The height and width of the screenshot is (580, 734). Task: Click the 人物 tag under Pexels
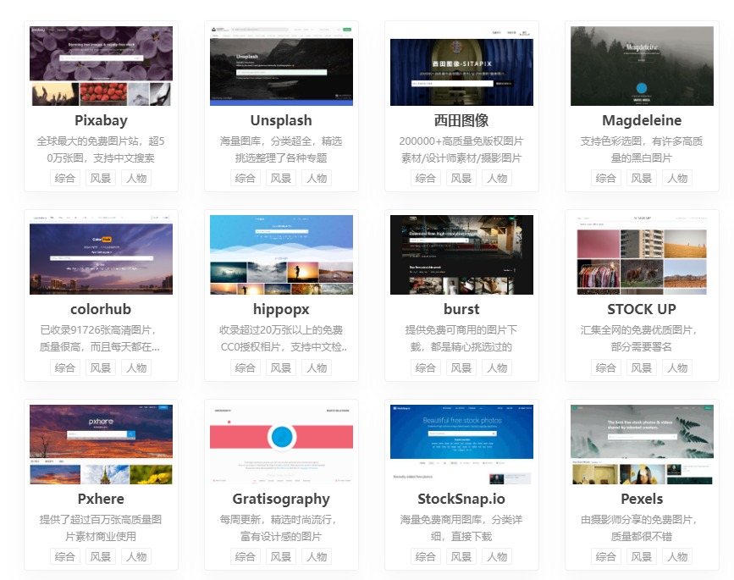677,557
